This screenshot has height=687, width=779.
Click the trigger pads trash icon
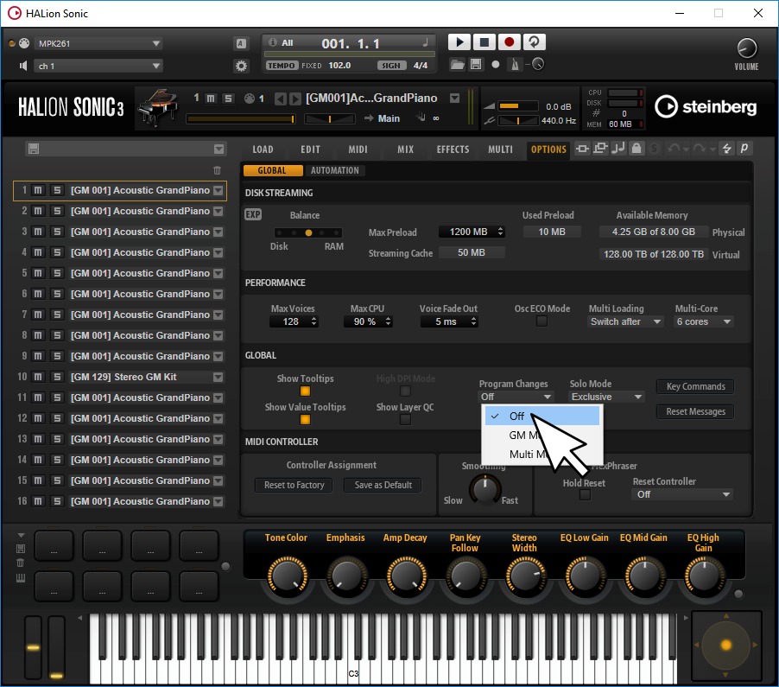(x=21, y=563)
